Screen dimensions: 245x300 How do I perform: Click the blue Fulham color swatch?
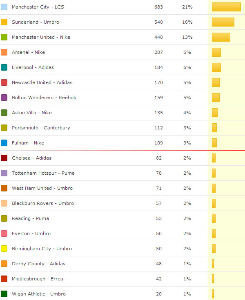(4, 143)
